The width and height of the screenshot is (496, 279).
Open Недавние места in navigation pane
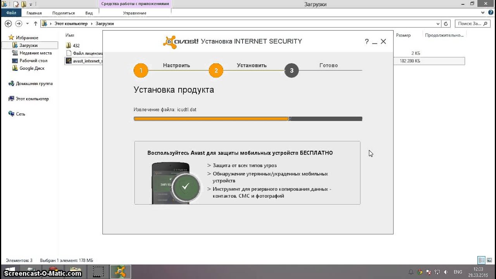[x=32, y=53]
